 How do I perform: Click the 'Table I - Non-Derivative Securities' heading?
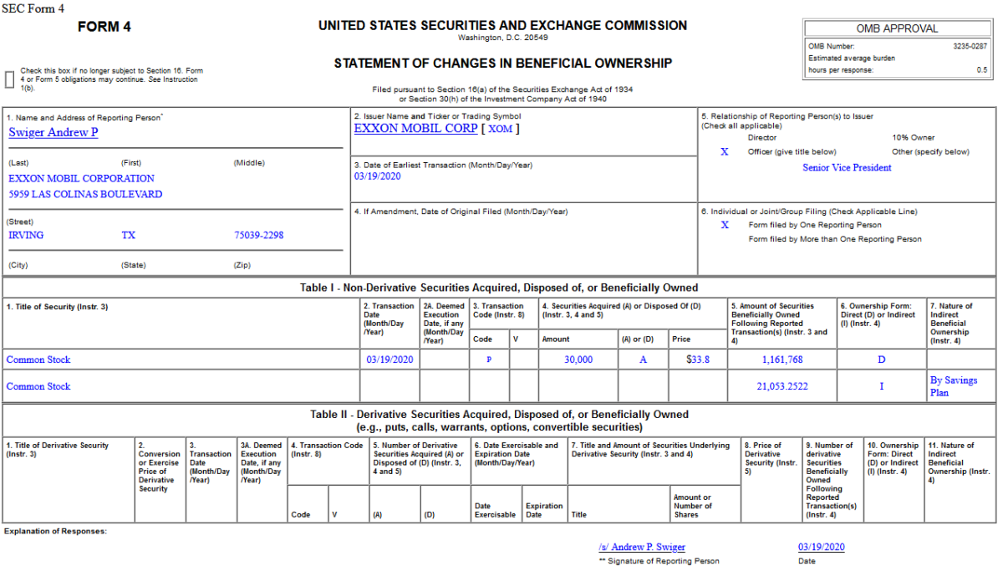(x=499, y=288)
